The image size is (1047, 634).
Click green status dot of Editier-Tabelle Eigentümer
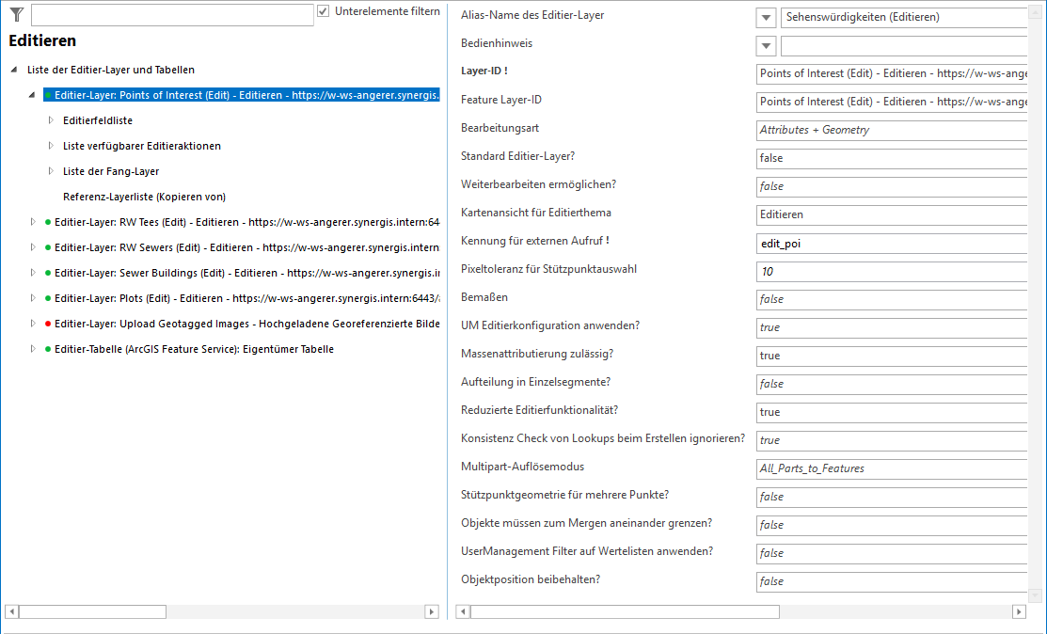pyautogui.click(x=47, y=349)
